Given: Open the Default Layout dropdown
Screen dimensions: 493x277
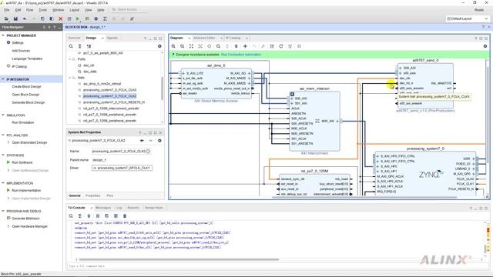Looking at the screenshot, I should pyautogui.click(x=468, y=18).
